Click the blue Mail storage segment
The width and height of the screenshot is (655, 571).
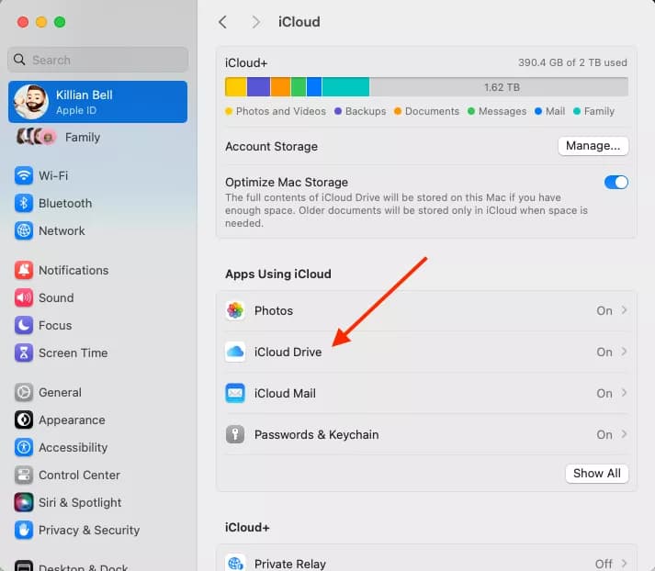(314, 87)
